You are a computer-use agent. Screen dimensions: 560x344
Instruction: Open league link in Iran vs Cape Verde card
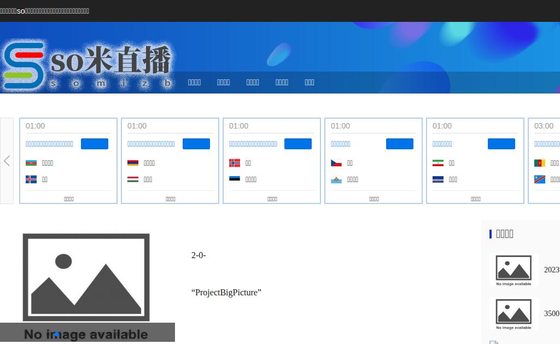click(442, 144)
